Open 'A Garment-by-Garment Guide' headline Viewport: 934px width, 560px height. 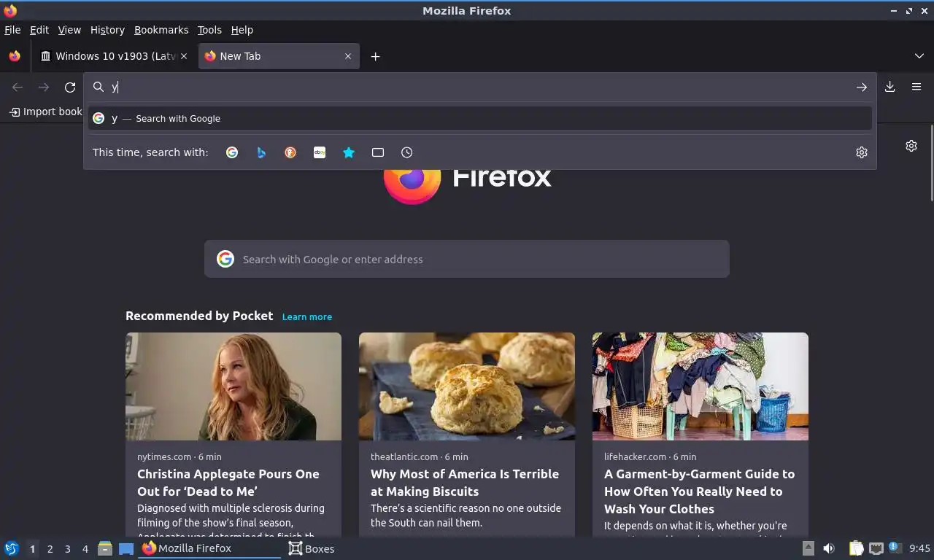699,491
